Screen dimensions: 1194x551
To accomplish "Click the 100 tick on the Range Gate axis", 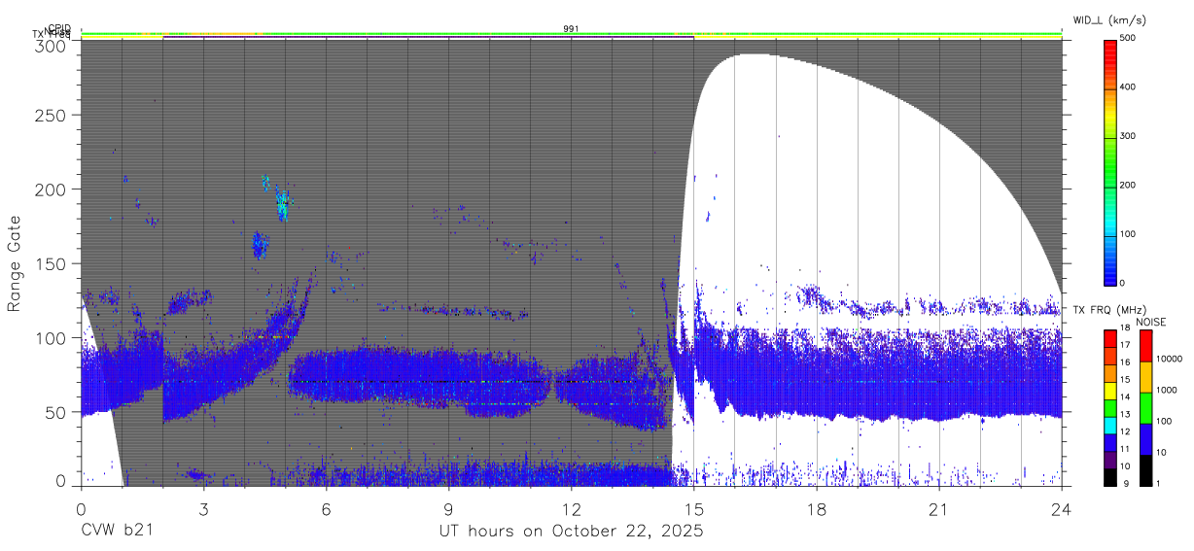I will point(51,337).
